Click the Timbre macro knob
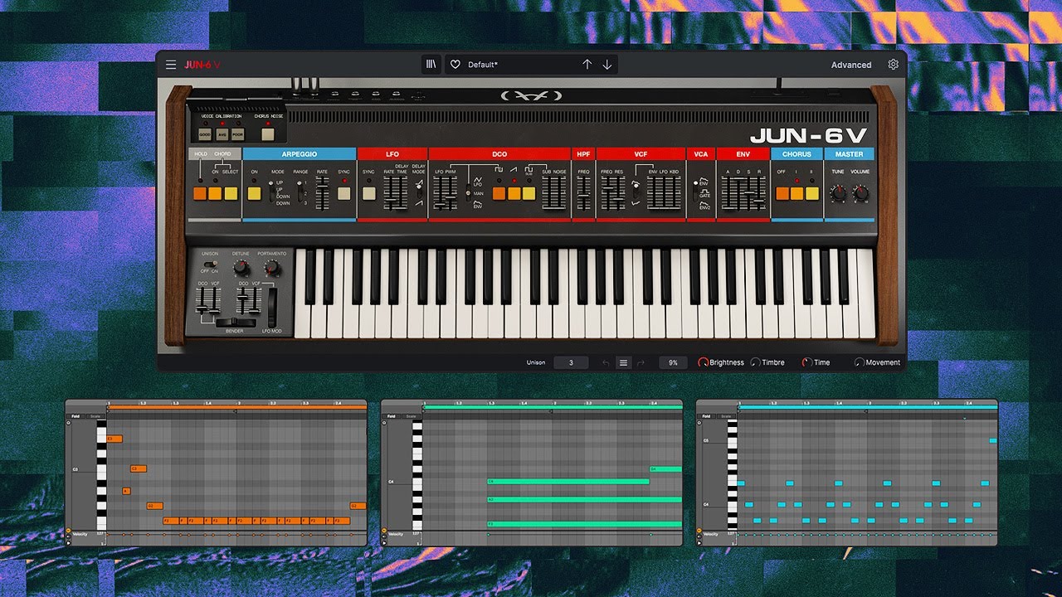 tap(755, 362)
